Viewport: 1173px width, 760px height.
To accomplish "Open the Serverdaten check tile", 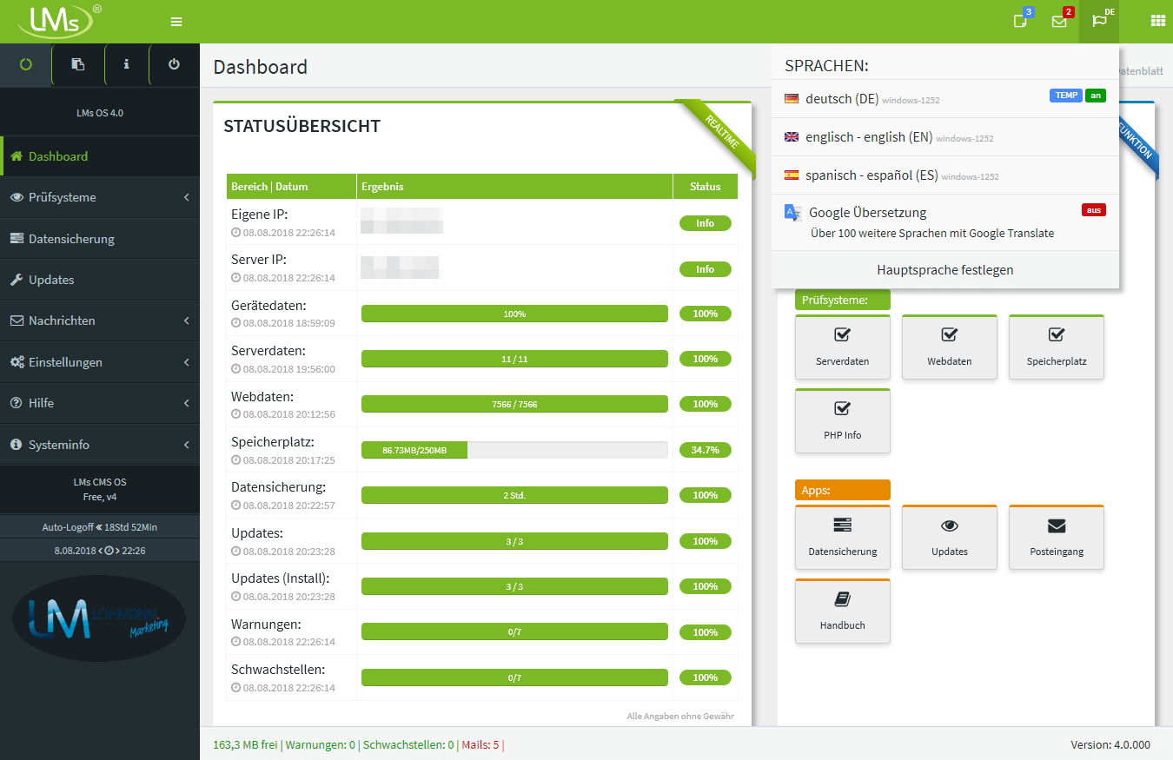I will [x=843, y=347].
